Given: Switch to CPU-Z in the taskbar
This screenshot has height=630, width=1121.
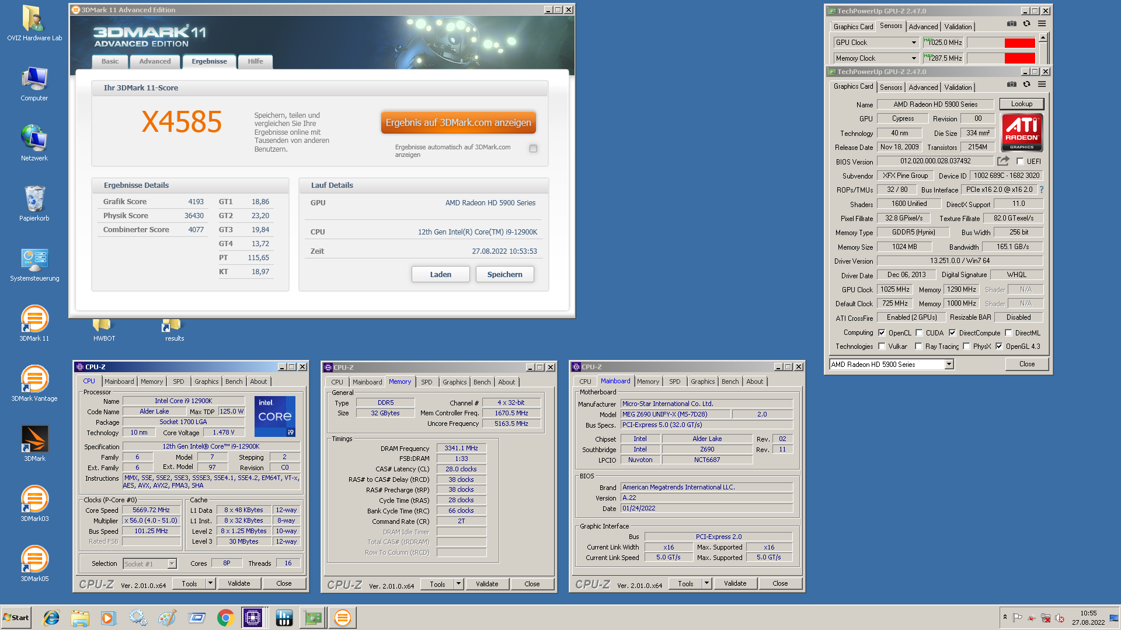Looking at the screenshot, I should 253,618.
